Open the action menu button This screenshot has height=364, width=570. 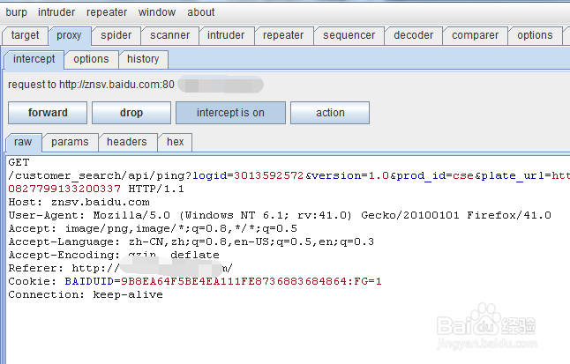(x=330, y=113)
